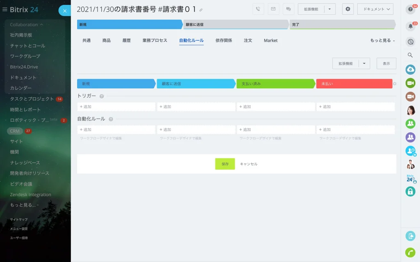Collapse the Collaboration sidebar section
Viewport: 420px width, 262px height.
(x=26, y=25)
